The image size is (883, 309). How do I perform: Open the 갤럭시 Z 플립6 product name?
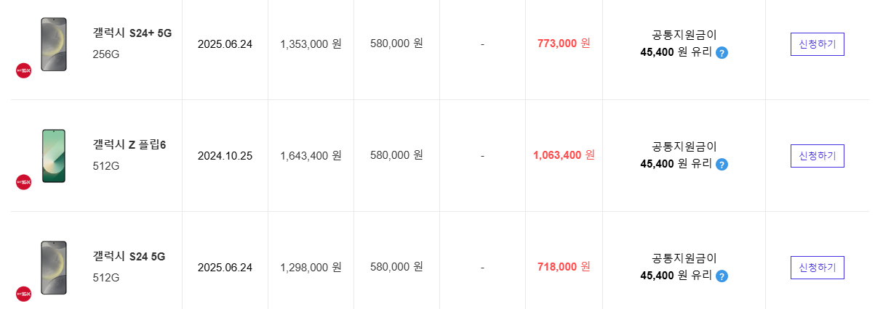click(129, 144)
